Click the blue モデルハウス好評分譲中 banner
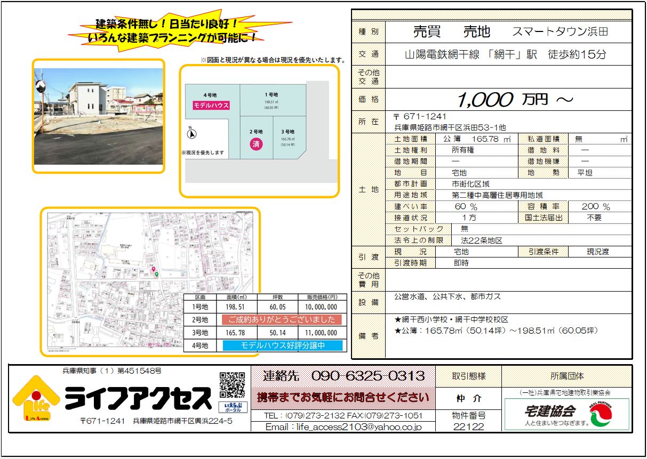The height and width of the screenshot is (459, 647). coord(283,345)
